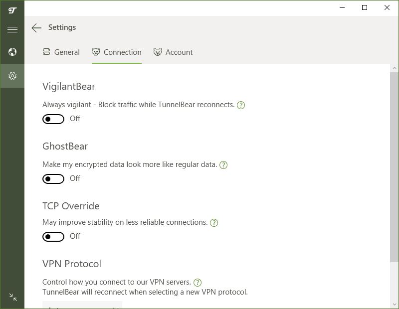Open the Account tab
Image resolution: width=399 pixels, height=309 pixels.
coord(173,52)
